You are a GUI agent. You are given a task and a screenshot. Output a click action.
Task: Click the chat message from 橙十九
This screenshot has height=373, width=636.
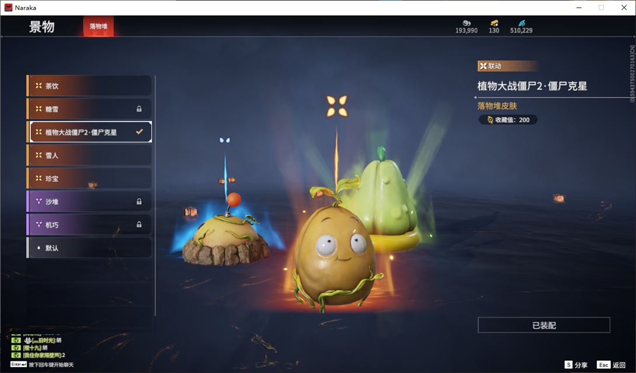pos(35,348)
